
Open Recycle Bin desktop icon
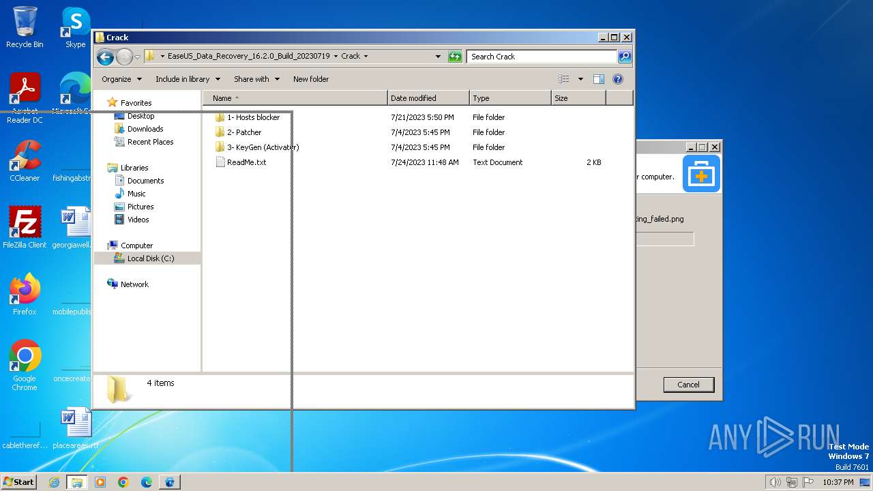pyautogui.click(x=25, y=27)
